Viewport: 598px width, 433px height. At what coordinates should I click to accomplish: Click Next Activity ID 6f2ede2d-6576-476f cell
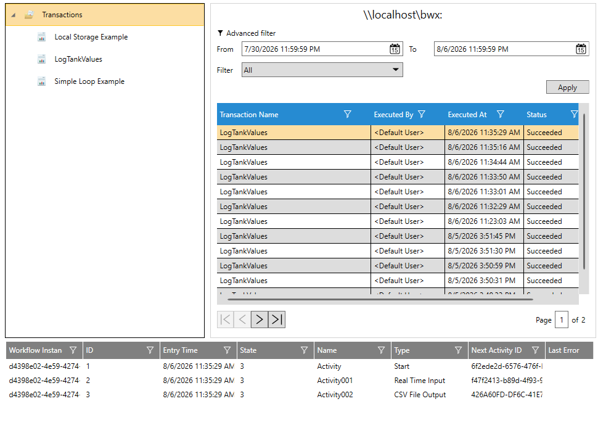(507, 366)
